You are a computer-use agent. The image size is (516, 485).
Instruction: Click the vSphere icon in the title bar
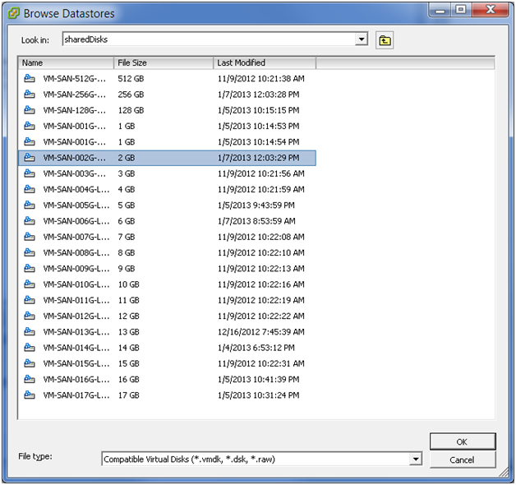click(14, 13)
